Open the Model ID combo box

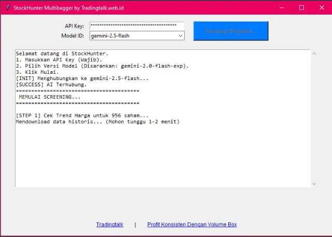click(137, 36)
